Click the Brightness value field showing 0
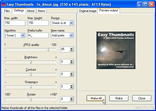The height and width of the screenshot is (111, 156). pyautogui.click(x=65, y=62)
